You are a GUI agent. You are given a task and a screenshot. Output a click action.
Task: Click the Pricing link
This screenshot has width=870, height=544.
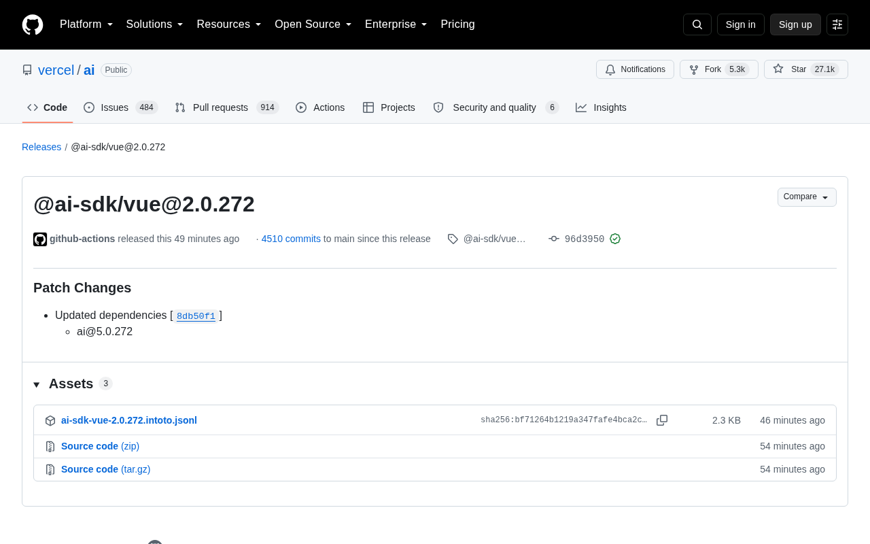click(457, 24)
